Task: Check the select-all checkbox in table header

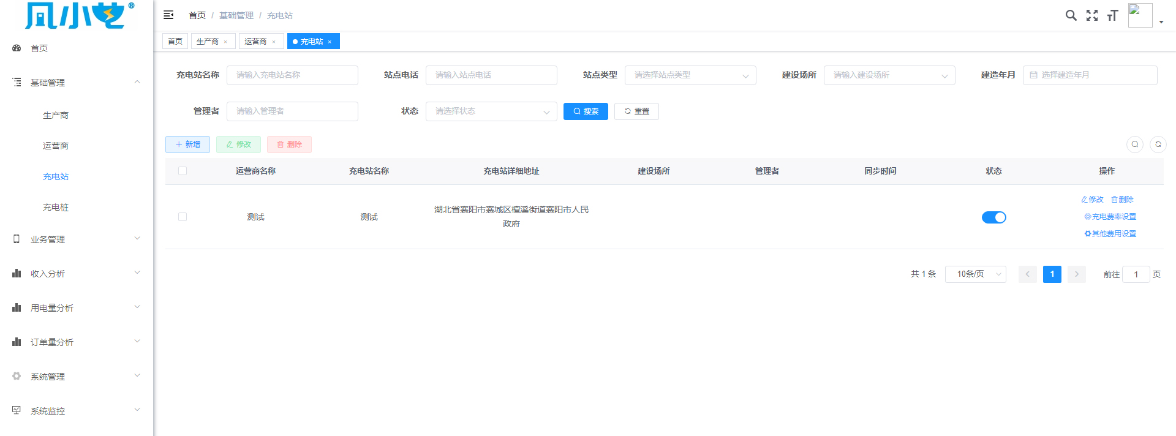Action: [183, 171]
